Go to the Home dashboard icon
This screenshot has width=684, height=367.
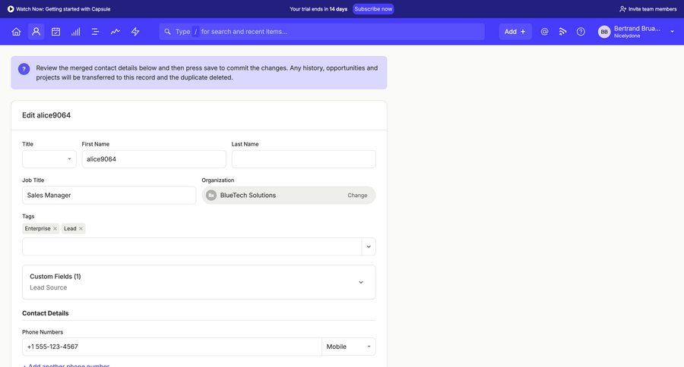(x=16, y=32)
